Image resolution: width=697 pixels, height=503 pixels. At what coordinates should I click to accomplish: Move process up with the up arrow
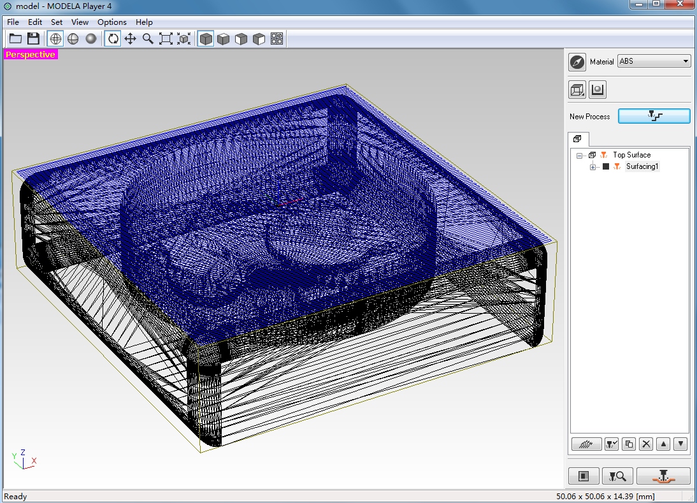663,444
